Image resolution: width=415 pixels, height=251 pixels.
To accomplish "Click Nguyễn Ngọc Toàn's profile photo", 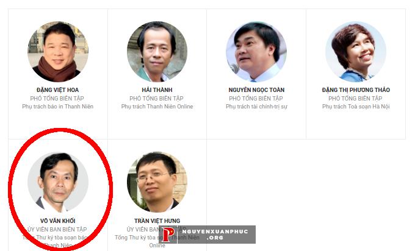I will point(256,52).
